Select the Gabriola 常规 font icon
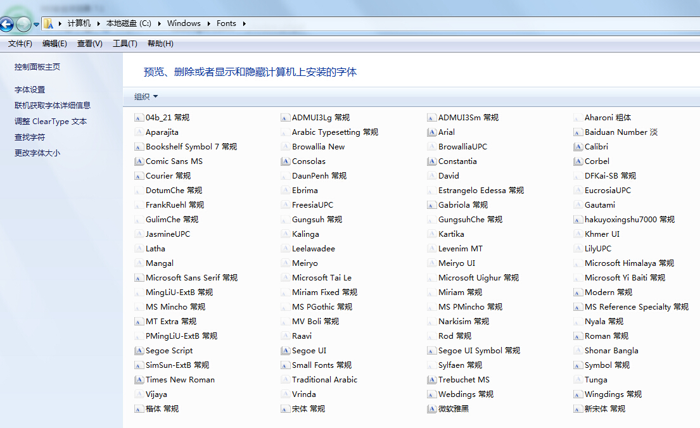This screenshot has width=700, height=428. [431, 205]
